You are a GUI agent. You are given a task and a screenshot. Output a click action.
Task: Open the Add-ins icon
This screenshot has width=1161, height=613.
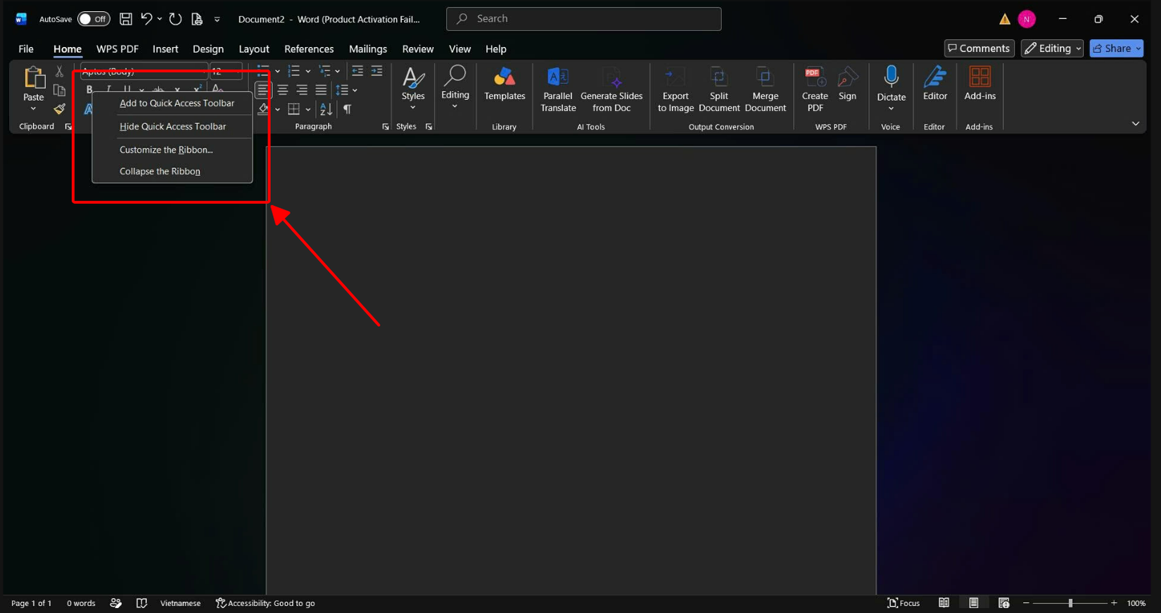pos(979,84)
